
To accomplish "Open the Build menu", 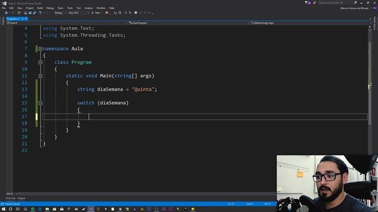I will coord(40,8).
